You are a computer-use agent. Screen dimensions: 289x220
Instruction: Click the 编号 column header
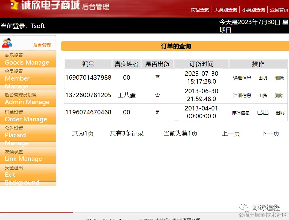(x=88, y=64)
